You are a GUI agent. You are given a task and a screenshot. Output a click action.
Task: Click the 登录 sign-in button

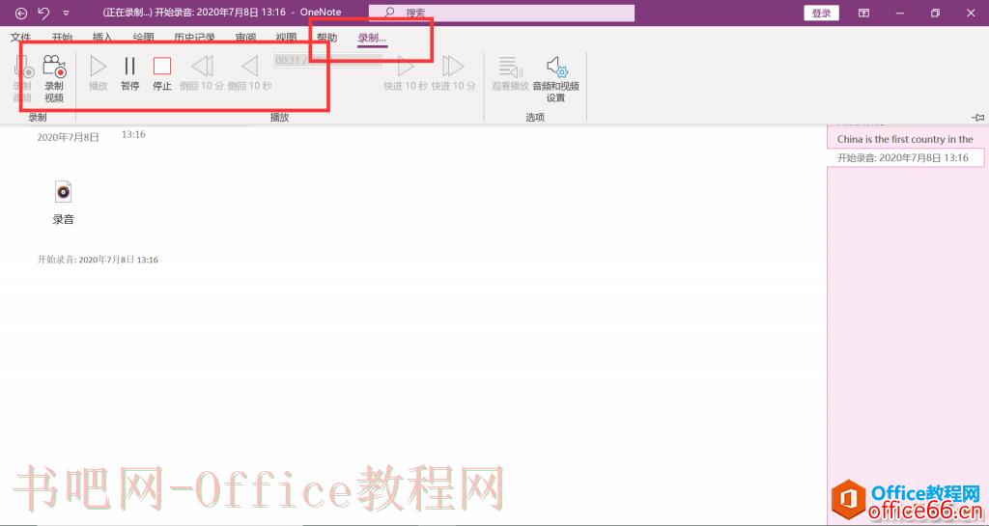click(821, 13)
